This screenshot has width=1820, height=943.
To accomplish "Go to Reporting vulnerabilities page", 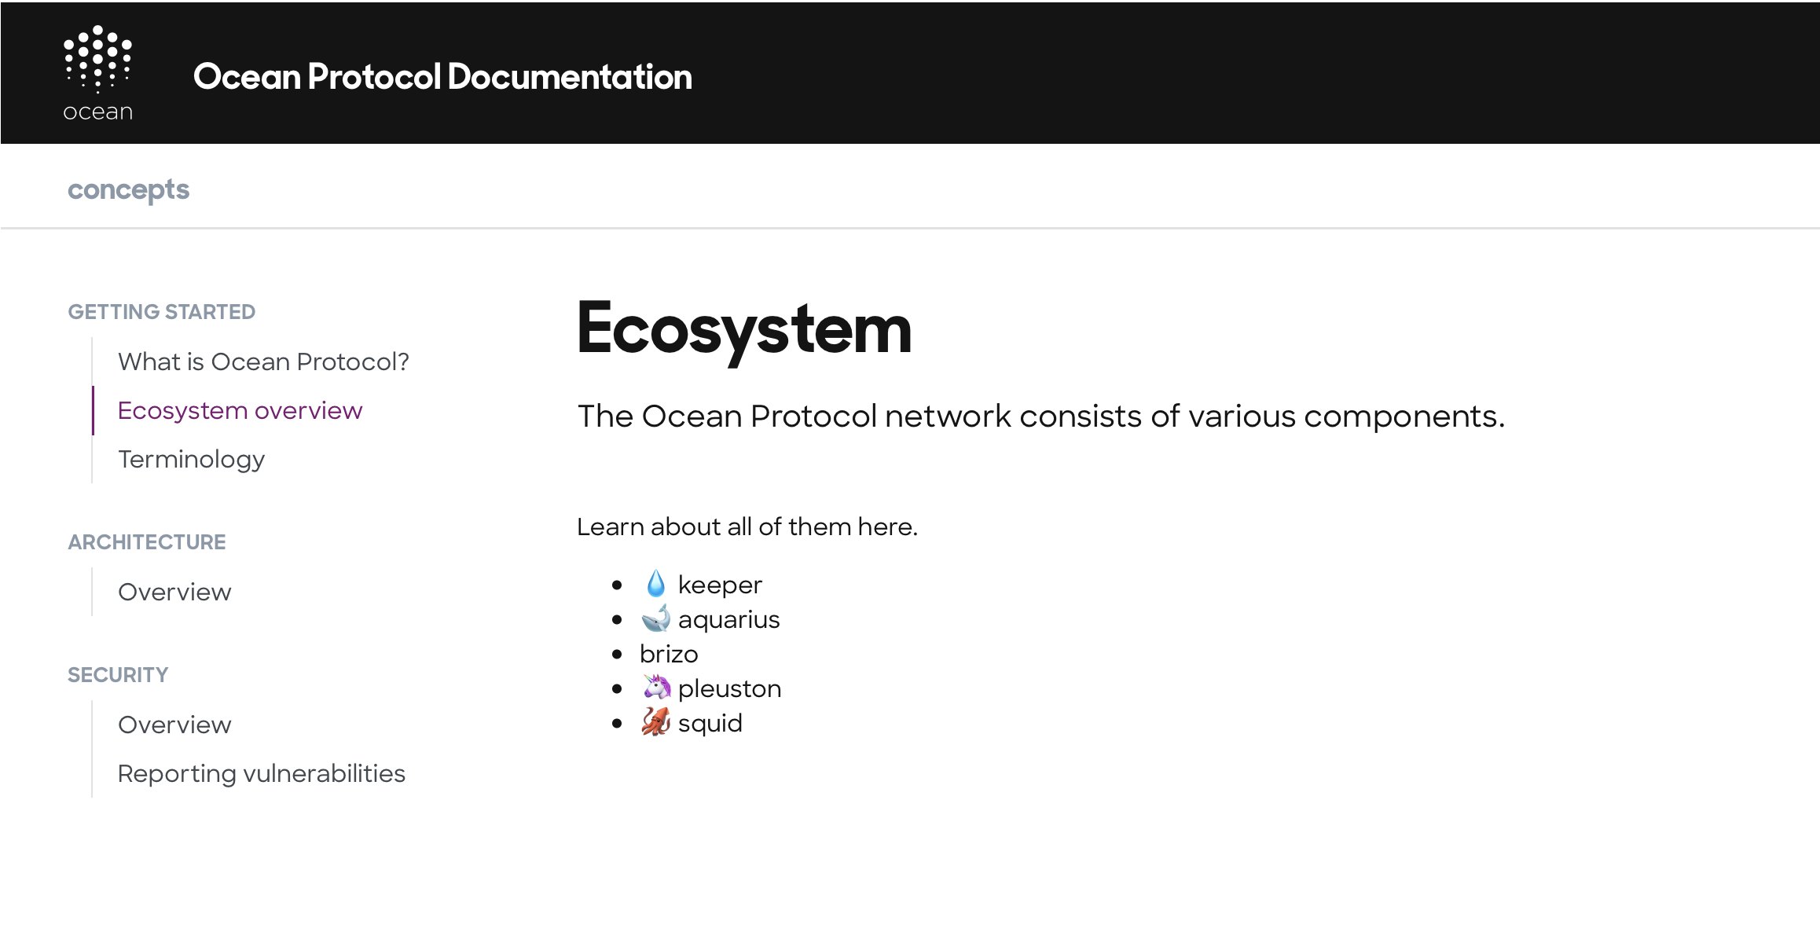I will click(x=261, y=773).
